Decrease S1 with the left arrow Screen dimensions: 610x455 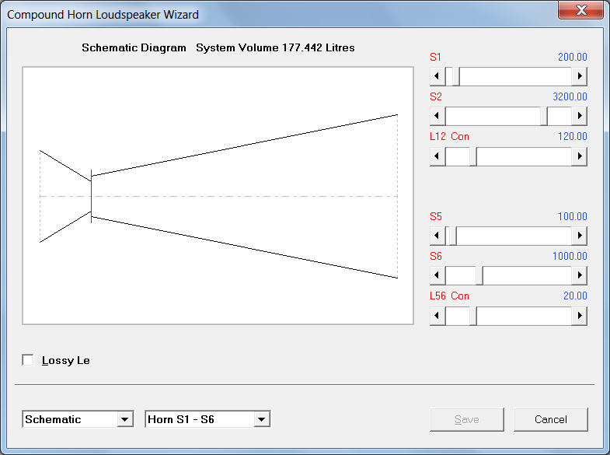point(437,76)
